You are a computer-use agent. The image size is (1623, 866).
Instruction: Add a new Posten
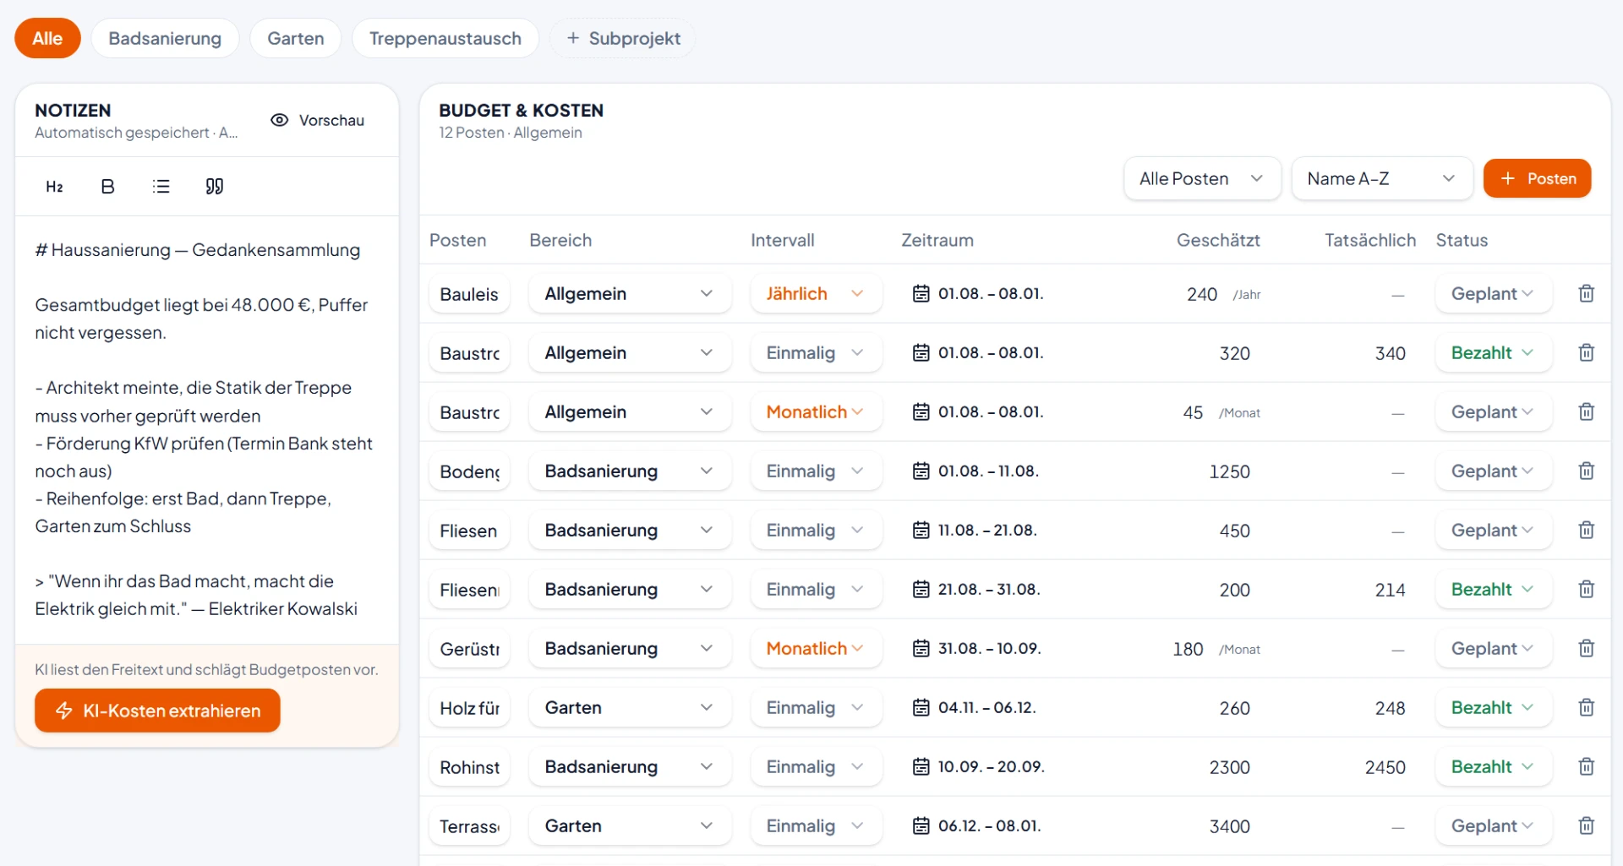[x=1537, y=178]
